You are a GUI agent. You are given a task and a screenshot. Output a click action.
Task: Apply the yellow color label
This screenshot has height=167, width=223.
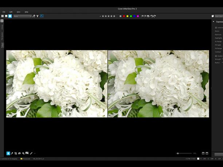(x=128, y=16)
